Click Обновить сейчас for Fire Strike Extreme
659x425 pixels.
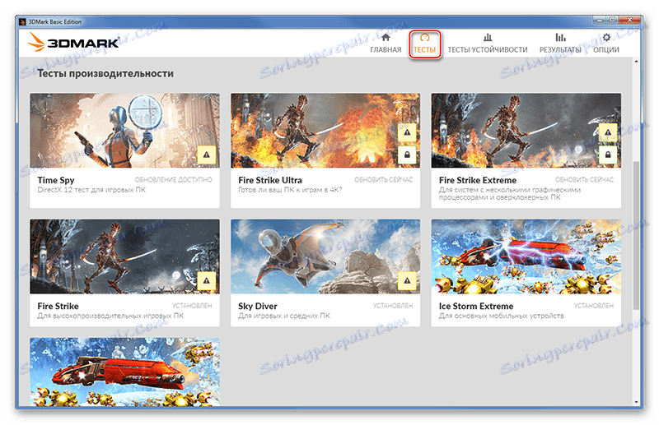[584, 179]
